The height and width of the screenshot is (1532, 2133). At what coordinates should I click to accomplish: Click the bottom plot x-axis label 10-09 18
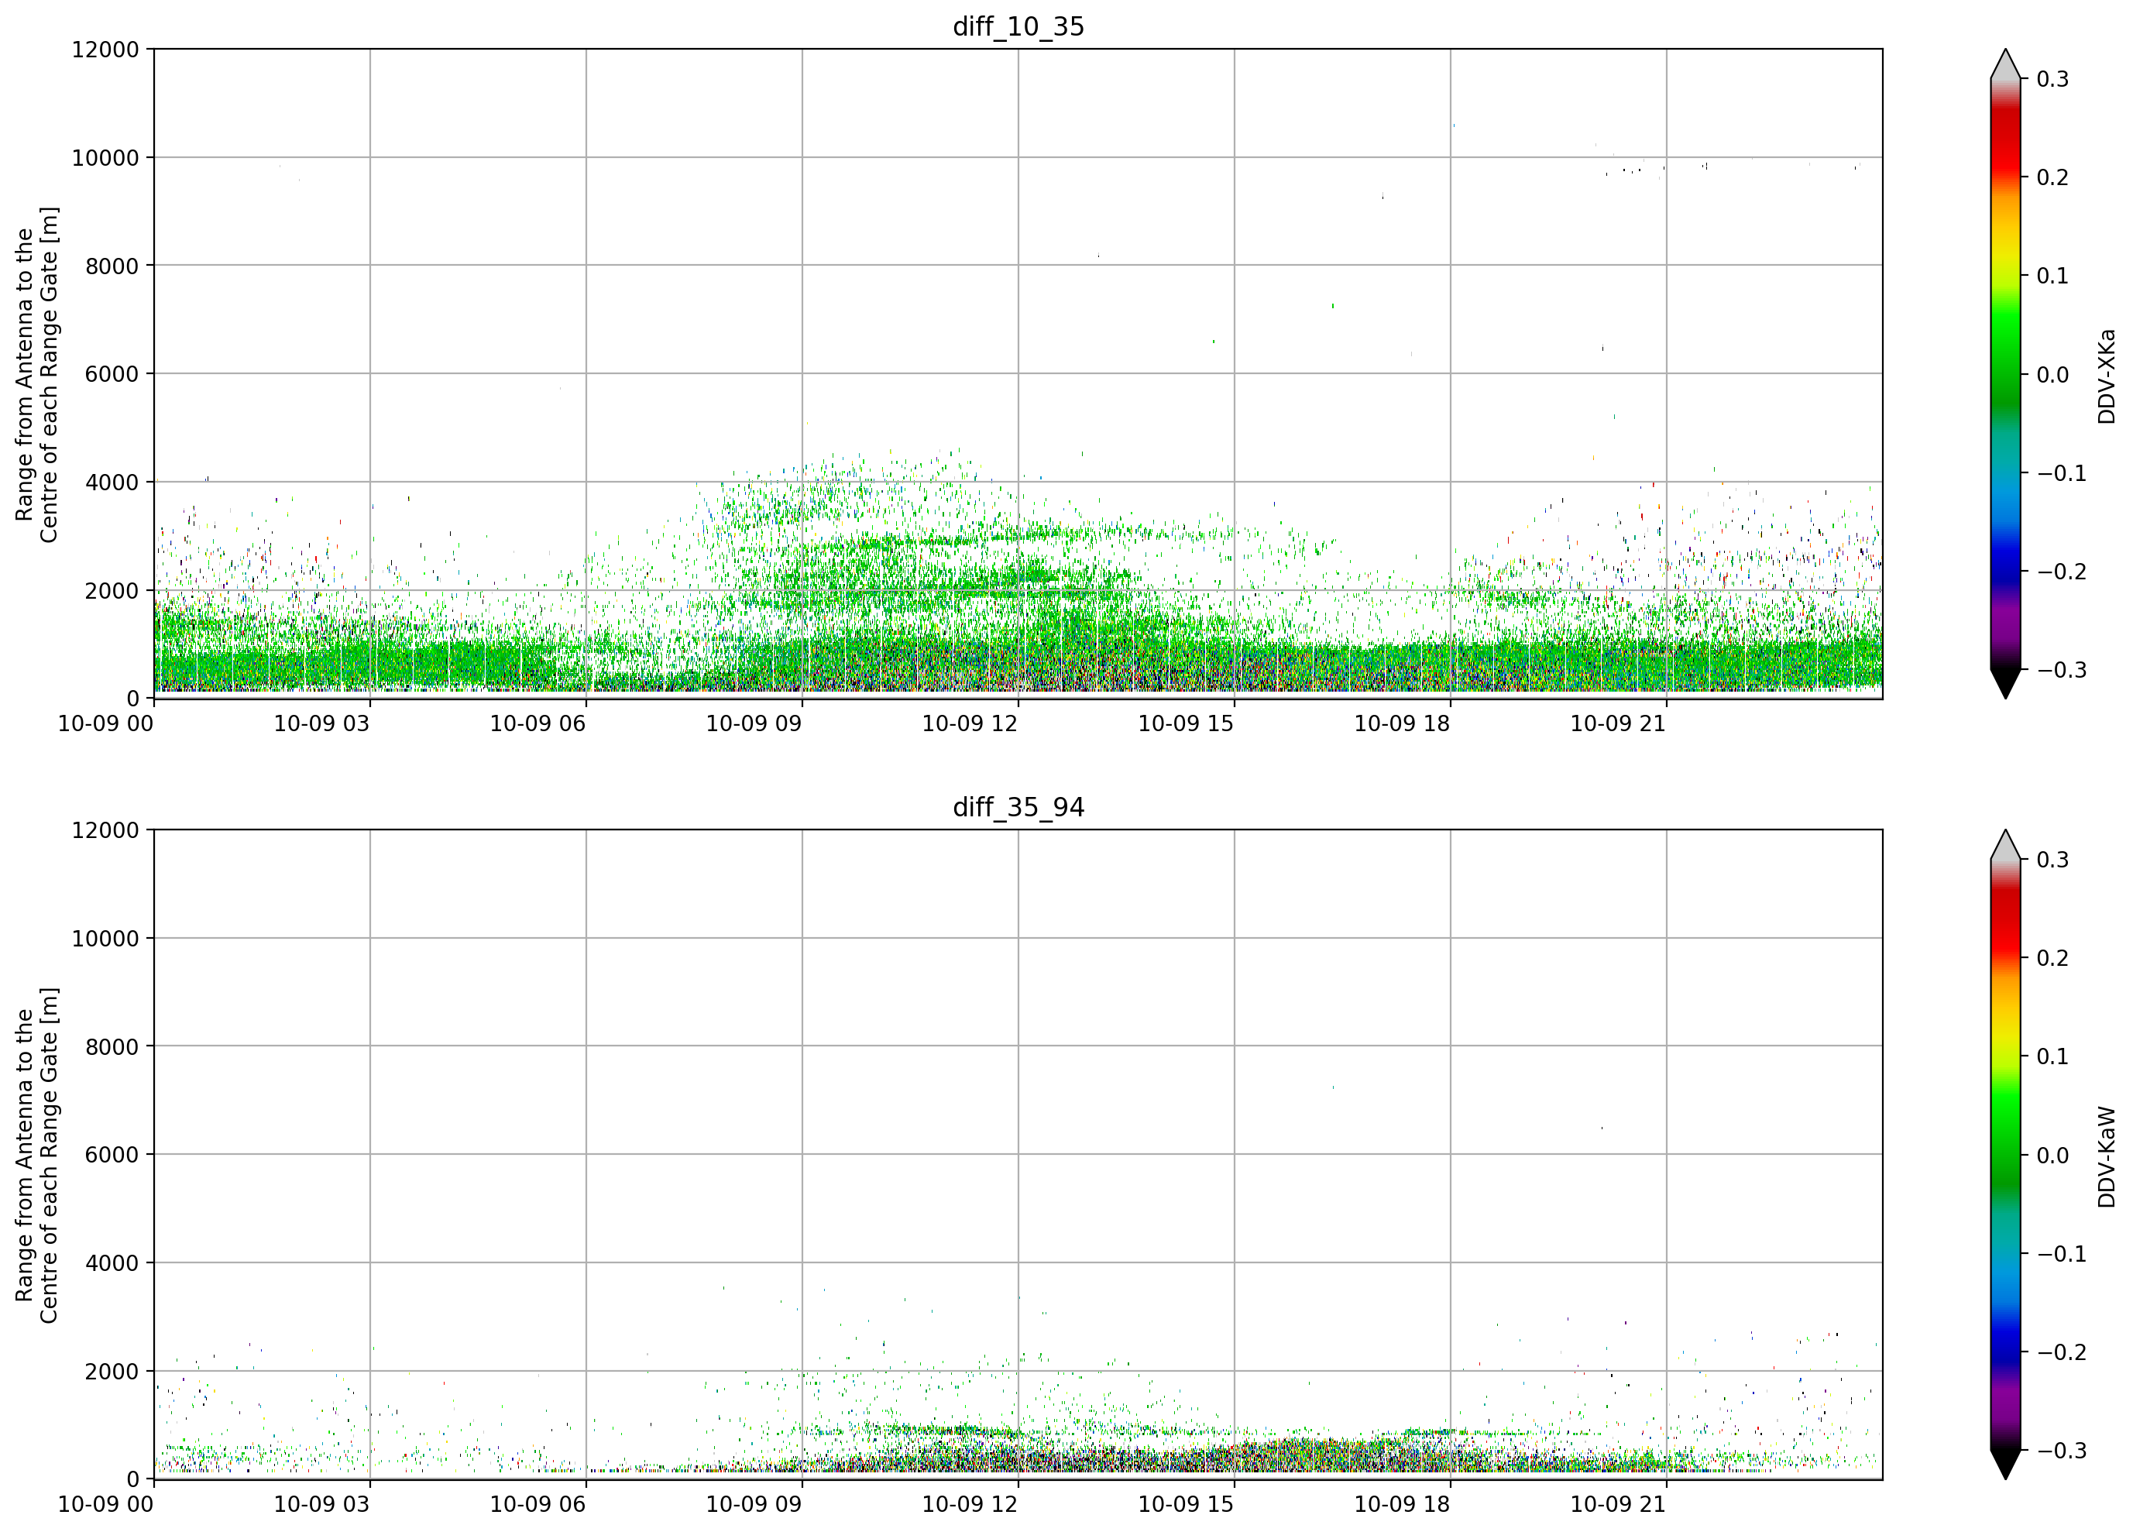[x=1402, y=1504]
